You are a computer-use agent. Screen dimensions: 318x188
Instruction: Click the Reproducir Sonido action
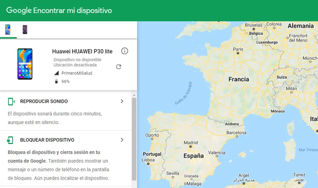tap(44, 101)
